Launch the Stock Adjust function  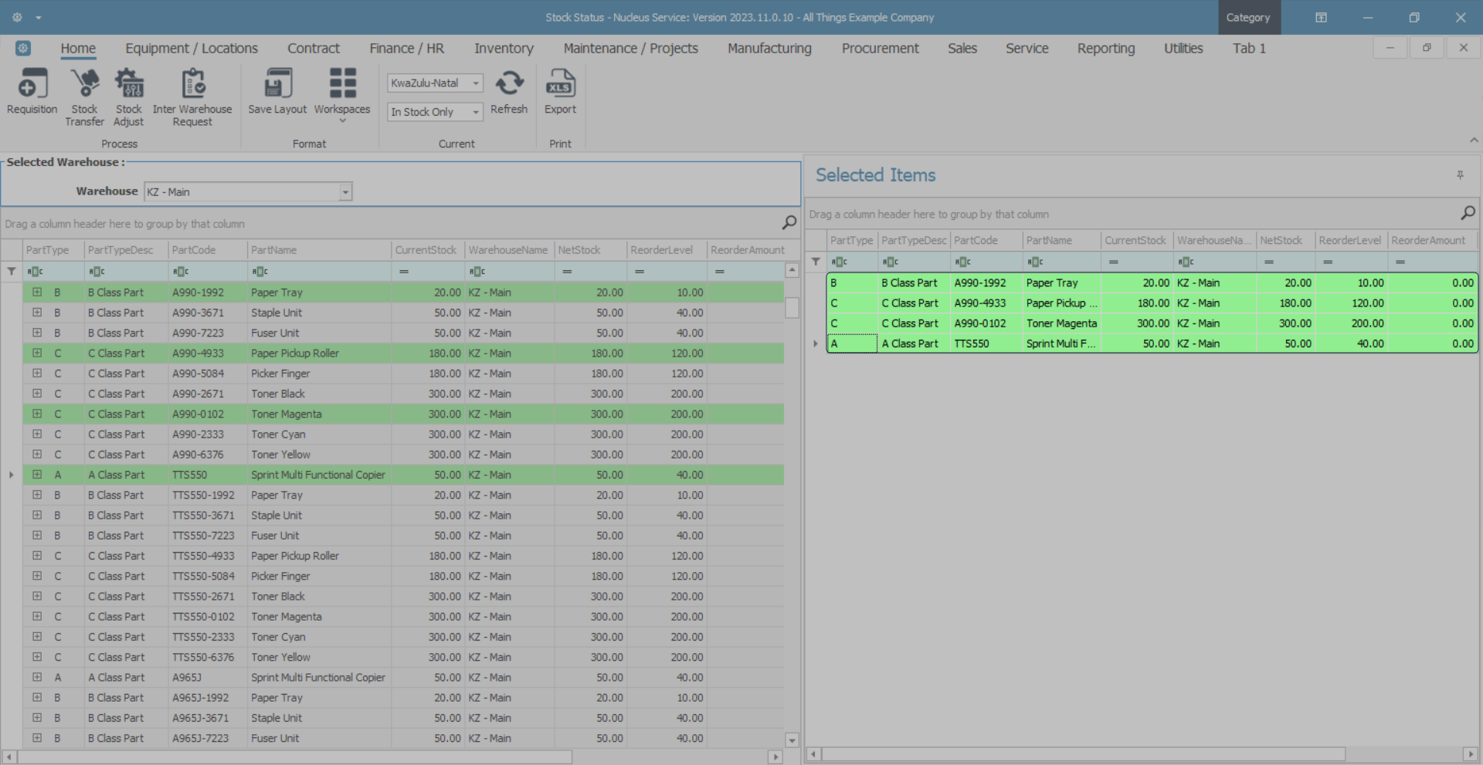tap(129, 85)
